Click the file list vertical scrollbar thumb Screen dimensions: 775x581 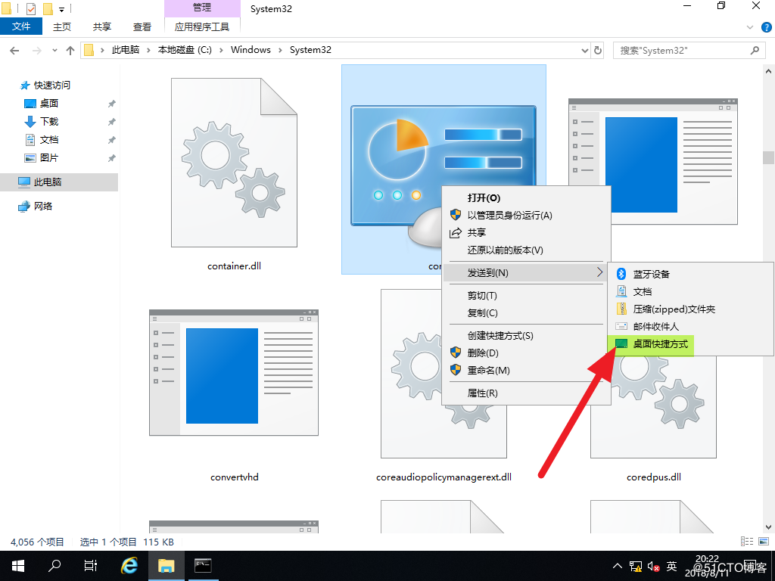768,157
